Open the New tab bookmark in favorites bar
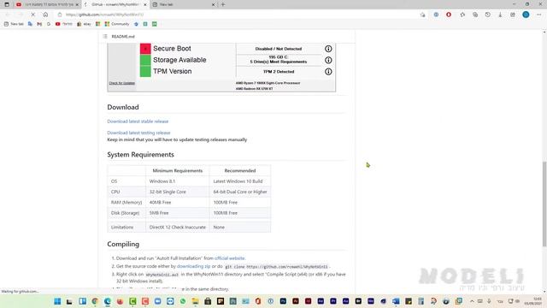 (14, 24)
